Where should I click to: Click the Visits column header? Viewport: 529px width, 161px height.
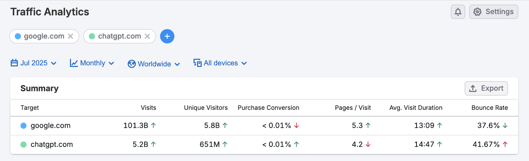click(148, 108)
